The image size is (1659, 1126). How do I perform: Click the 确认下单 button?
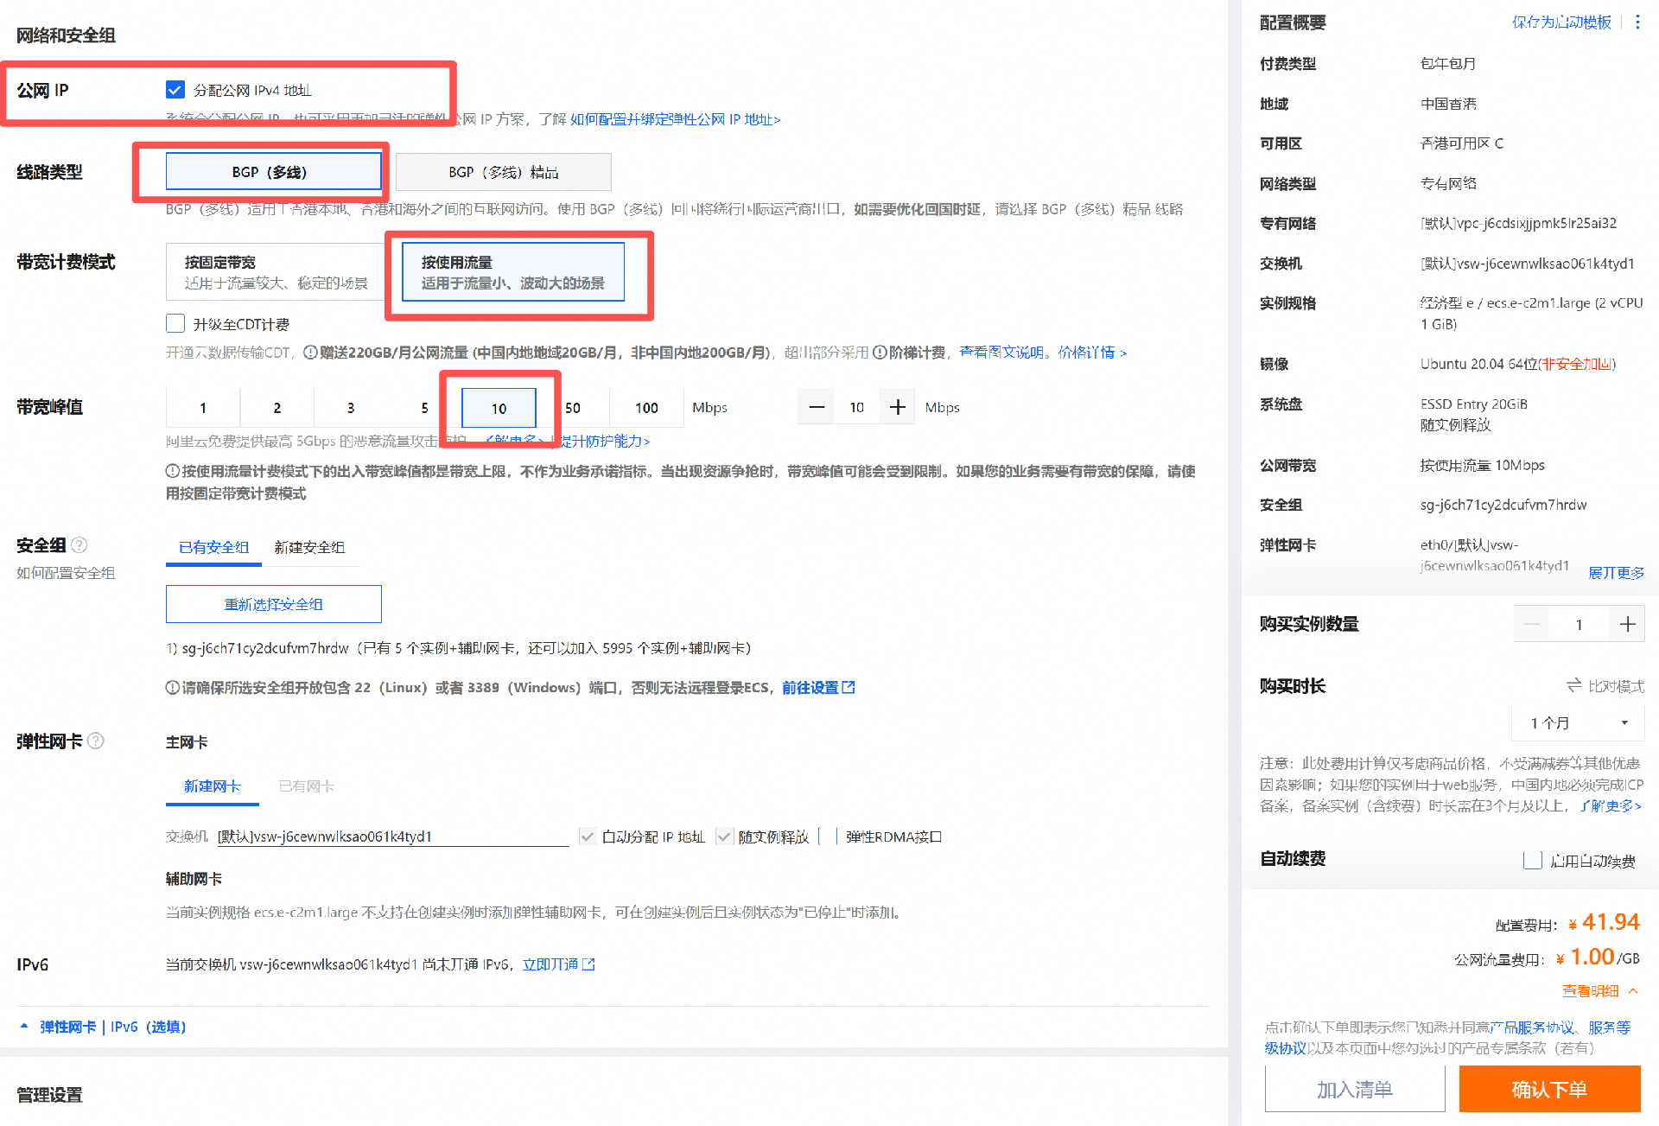click(1549, 1089)
